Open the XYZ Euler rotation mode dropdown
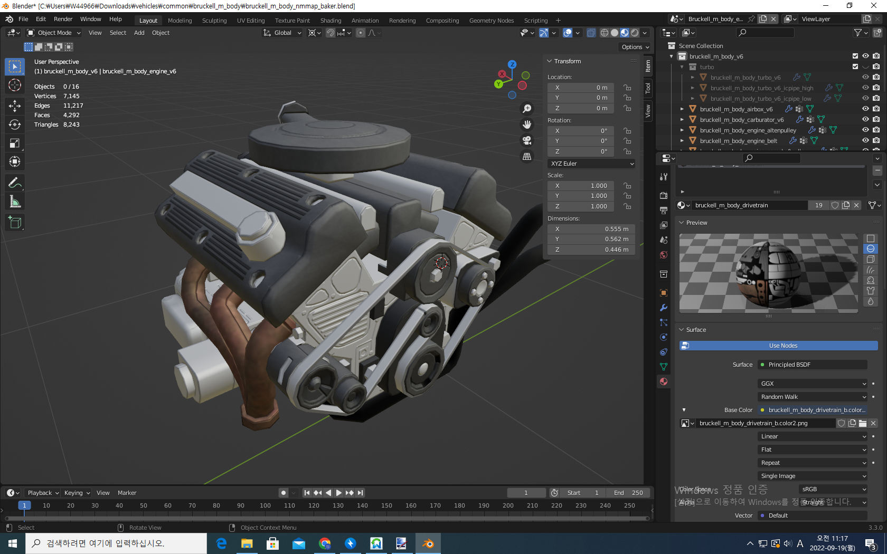 (x=591, y=164)
